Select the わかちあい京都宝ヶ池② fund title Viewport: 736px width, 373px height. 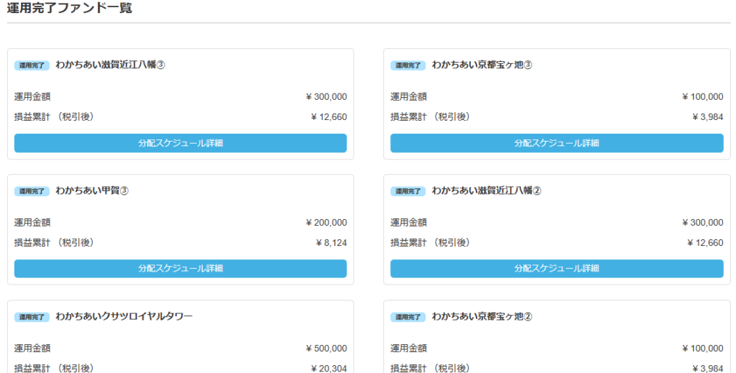482,316
